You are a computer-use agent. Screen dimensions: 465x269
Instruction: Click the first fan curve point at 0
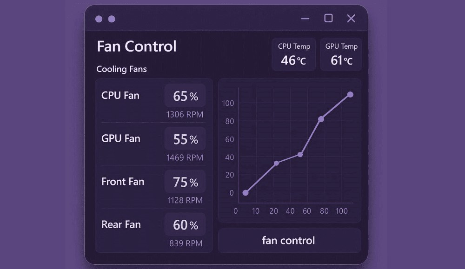click(x=246, y=193)
